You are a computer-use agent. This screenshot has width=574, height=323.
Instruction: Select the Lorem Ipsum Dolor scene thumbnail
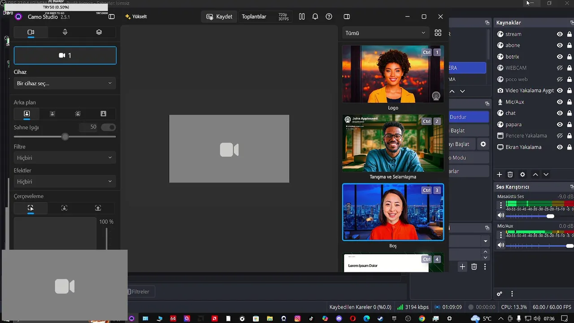pos(393,263)
